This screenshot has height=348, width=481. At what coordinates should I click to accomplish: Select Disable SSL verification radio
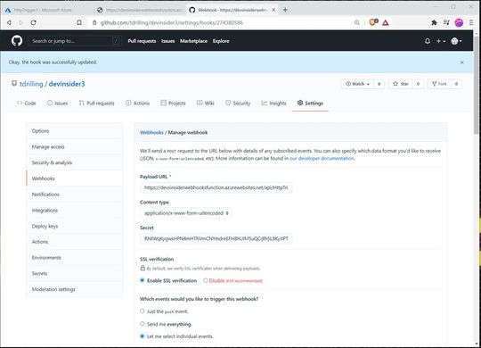pyautogui.click(x=205, y=280)
